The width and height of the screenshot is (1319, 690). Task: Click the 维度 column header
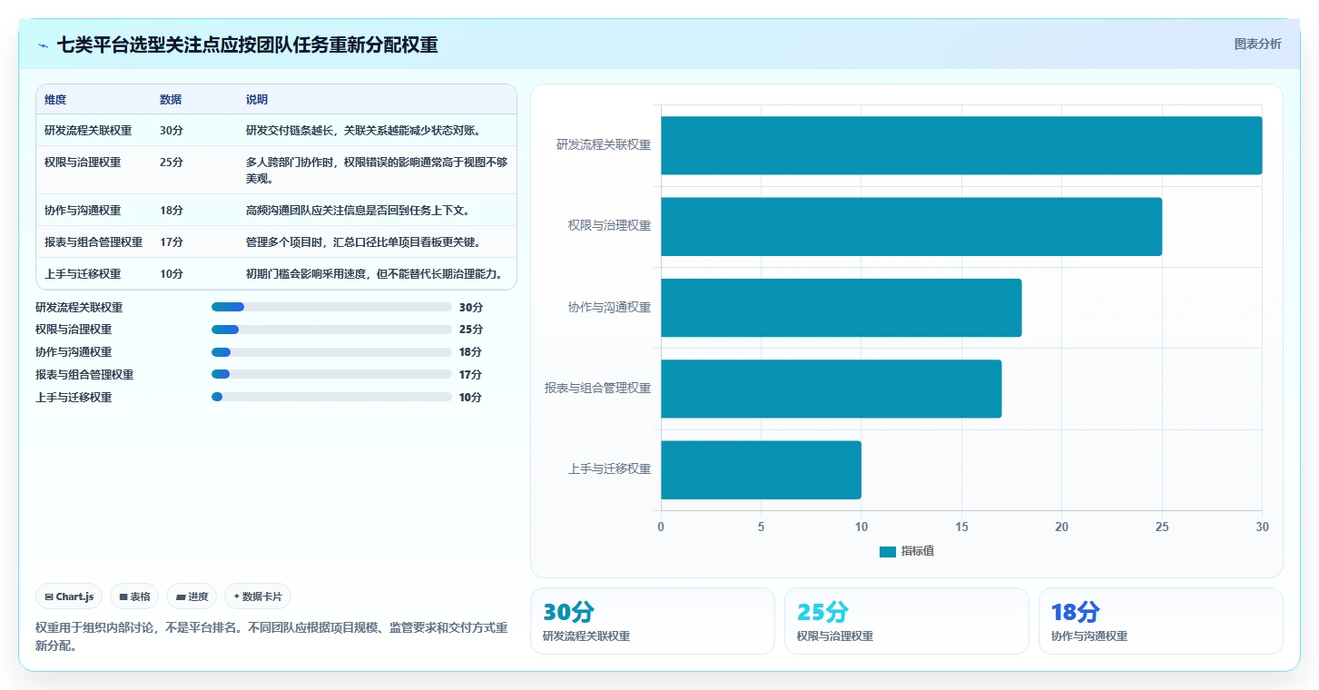(55, 100)
